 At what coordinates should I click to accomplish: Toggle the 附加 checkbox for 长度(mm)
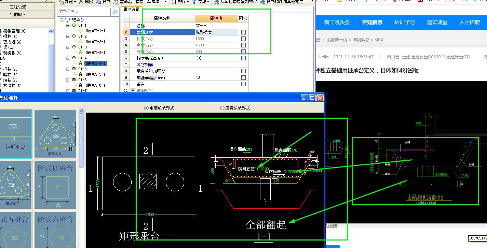pos(243,39)
